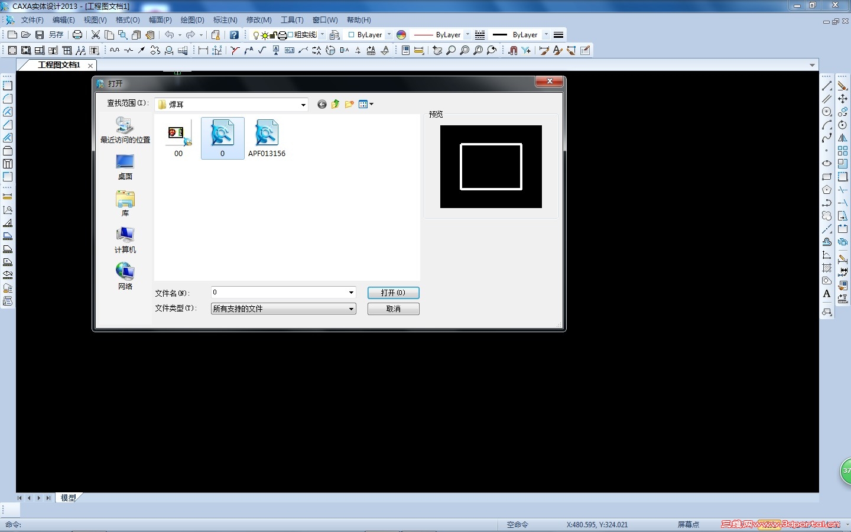Viewport: 851px width, 532px height.
Task: Select the Circle drawing tool
Action: coord(827,112)
